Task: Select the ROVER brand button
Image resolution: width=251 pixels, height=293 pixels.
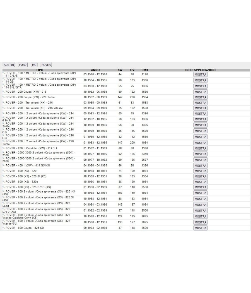Action: coord(46,65)
